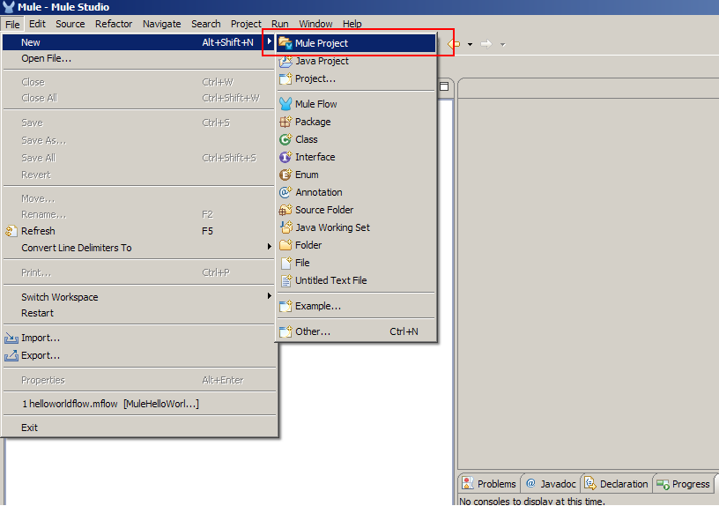Click the Java Working Set icon
The image size is (719, 506).
pyautogui.click(x=285, y=227)
